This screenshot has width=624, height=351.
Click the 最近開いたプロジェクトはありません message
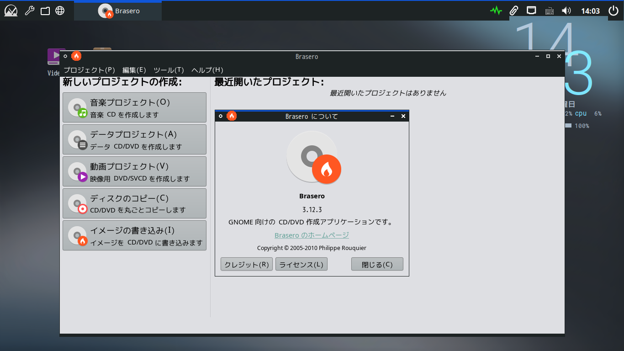coord(388,93)
